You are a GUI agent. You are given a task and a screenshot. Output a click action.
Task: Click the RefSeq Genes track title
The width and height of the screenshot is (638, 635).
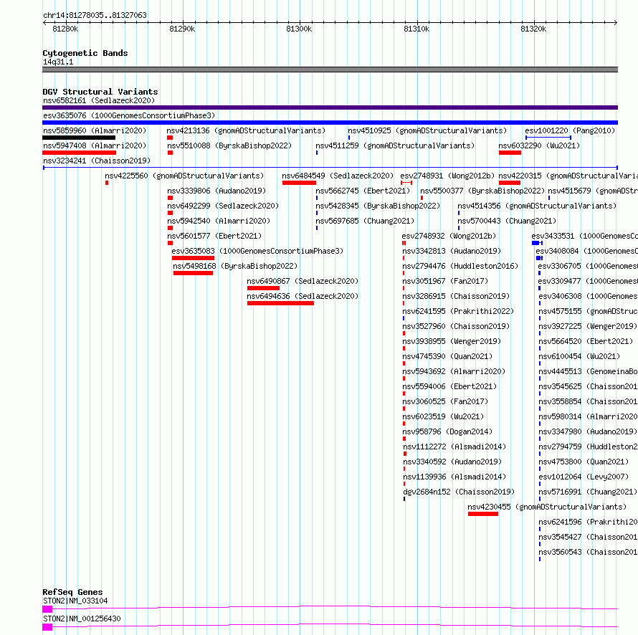click(x=72, y=592)
